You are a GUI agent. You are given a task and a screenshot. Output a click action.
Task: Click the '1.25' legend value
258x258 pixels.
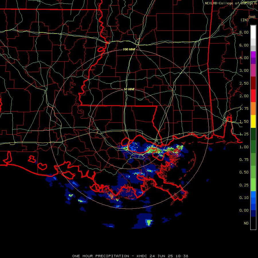244,134
